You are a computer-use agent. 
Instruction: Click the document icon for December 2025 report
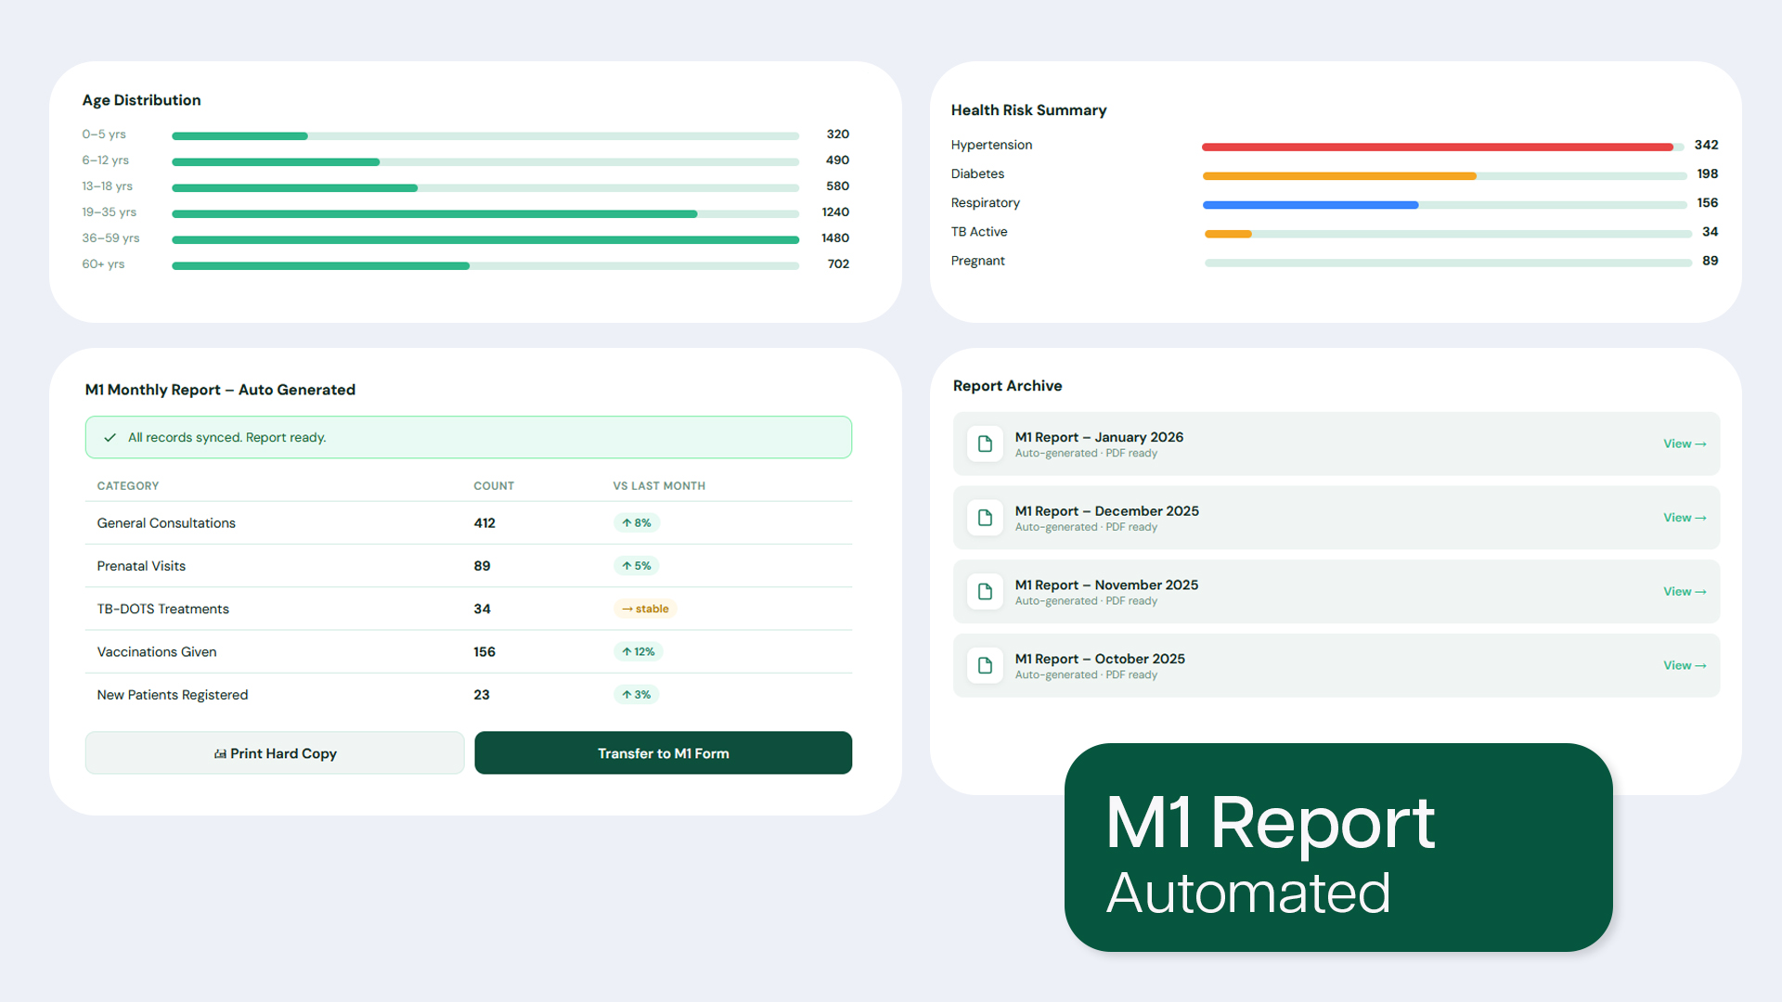point(985,518)
